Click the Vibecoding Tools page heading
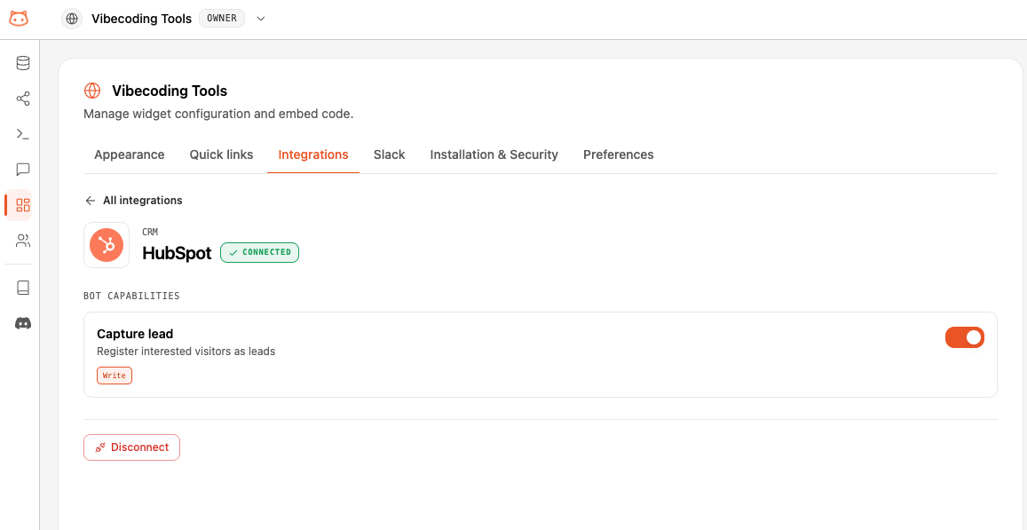Screen dimensions: 1027x530 170,91
